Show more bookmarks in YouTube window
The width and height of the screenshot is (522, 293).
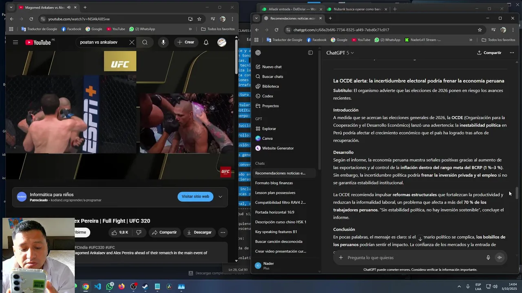click(190, 29)
